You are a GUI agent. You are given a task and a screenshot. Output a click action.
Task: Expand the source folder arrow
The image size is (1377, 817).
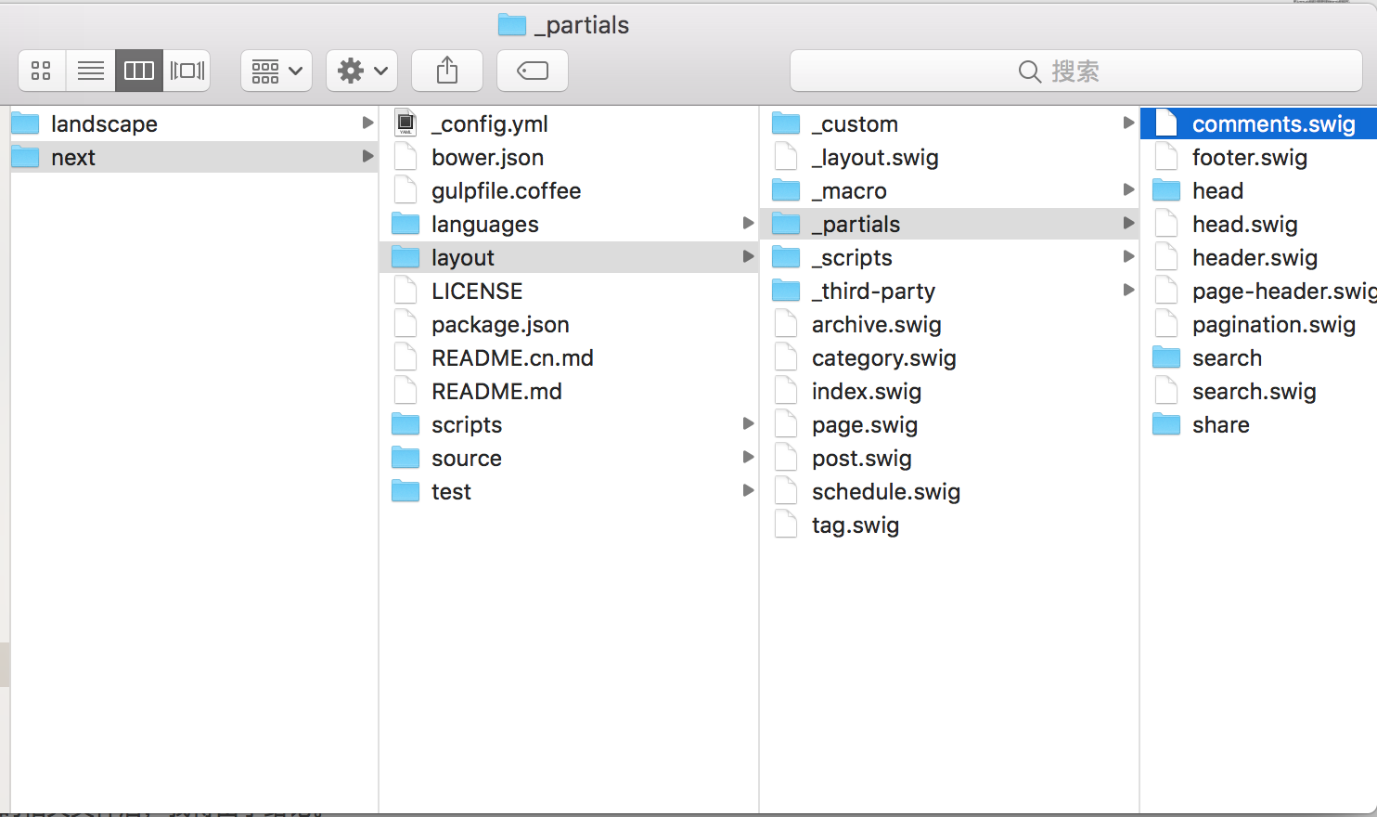tap(748, 457)
